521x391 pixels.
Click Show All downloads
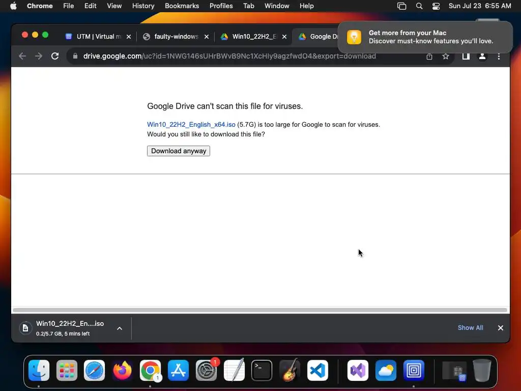click(x=470, y=328)
